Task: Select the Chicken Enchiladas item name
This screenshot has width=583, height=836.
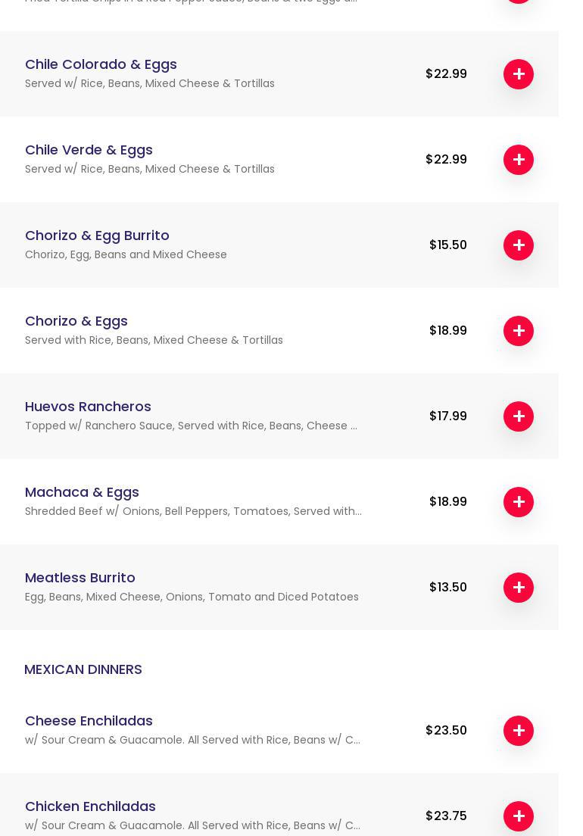Action: point(90,806)
